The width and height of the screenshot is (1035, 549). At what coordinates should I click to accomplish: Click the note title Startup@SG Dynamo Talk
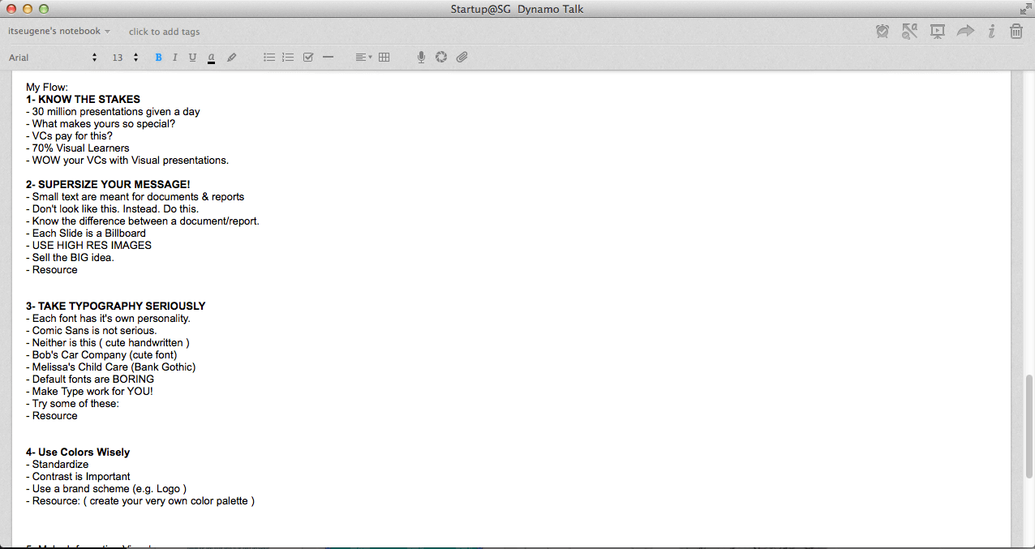pos(517,10)
